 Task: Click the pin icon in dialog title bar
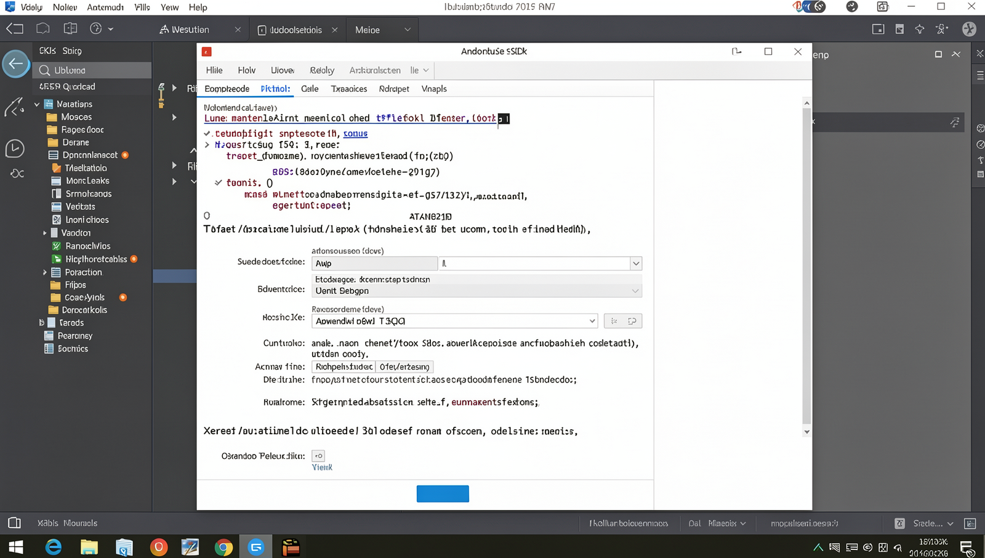click(737, 52)
